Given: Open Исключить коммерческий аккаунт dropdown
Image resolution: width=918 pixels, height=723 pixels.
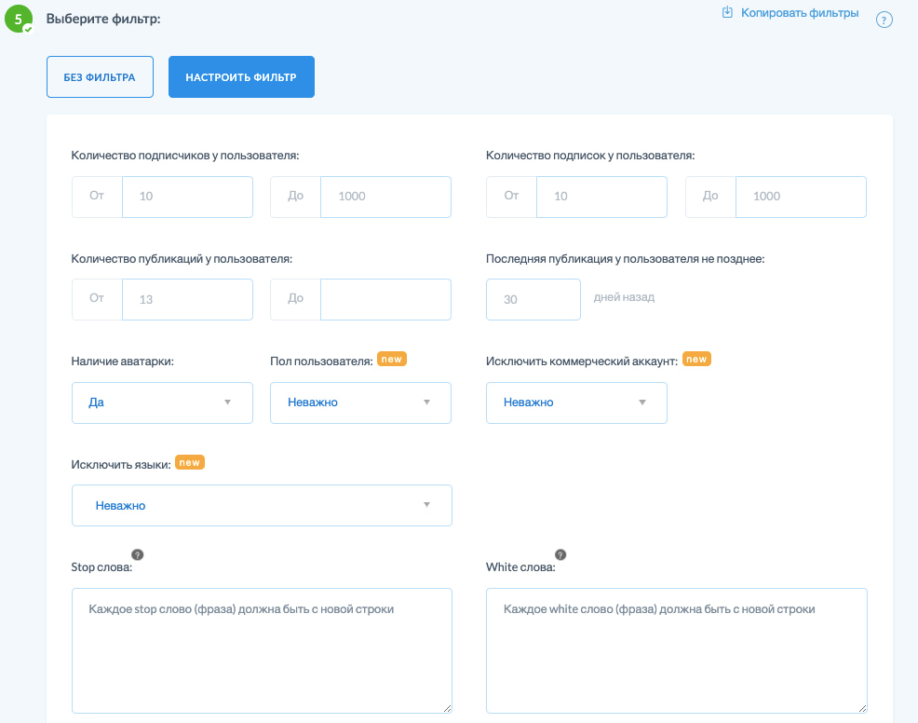Looking at the screenshot, I should (x=576, y=402).
